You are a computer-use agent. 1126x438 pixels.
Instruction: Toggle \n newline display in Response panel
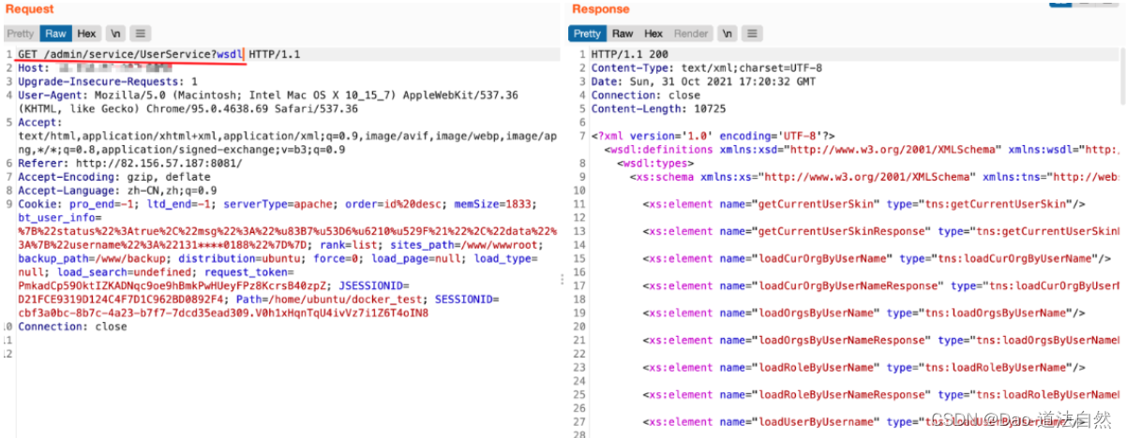727,34
